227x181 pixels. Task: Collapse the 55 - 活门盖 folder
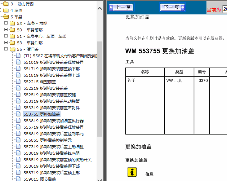click(x=6, y=49)
